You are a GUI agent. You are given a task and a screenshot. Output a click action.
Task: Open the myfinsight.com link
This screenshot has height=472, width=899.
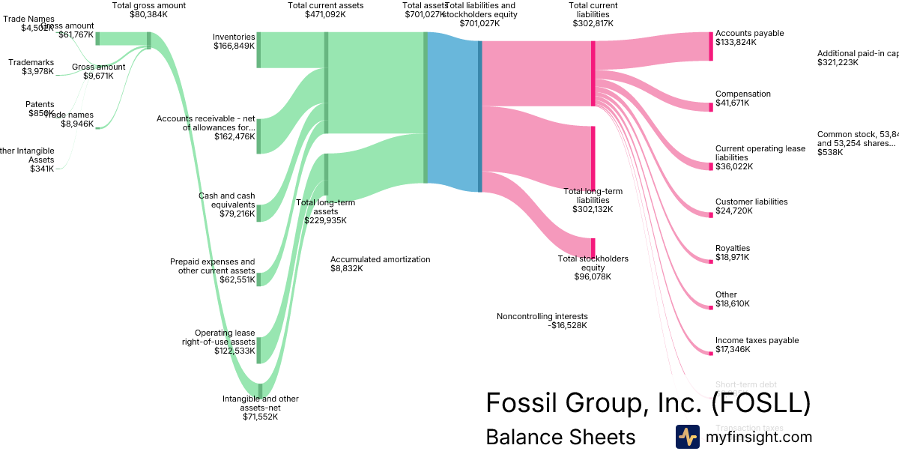click(759, 437)
